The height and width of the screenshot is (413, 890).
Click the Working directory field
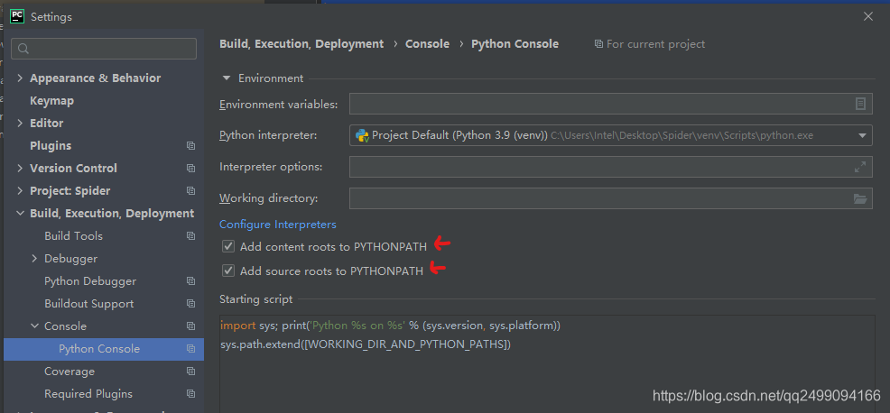tap(611, 198)
